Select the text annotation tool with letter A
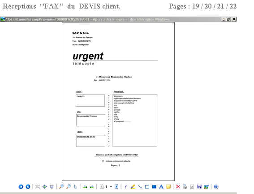The image size is (254, 194). [x=161, y=187]
